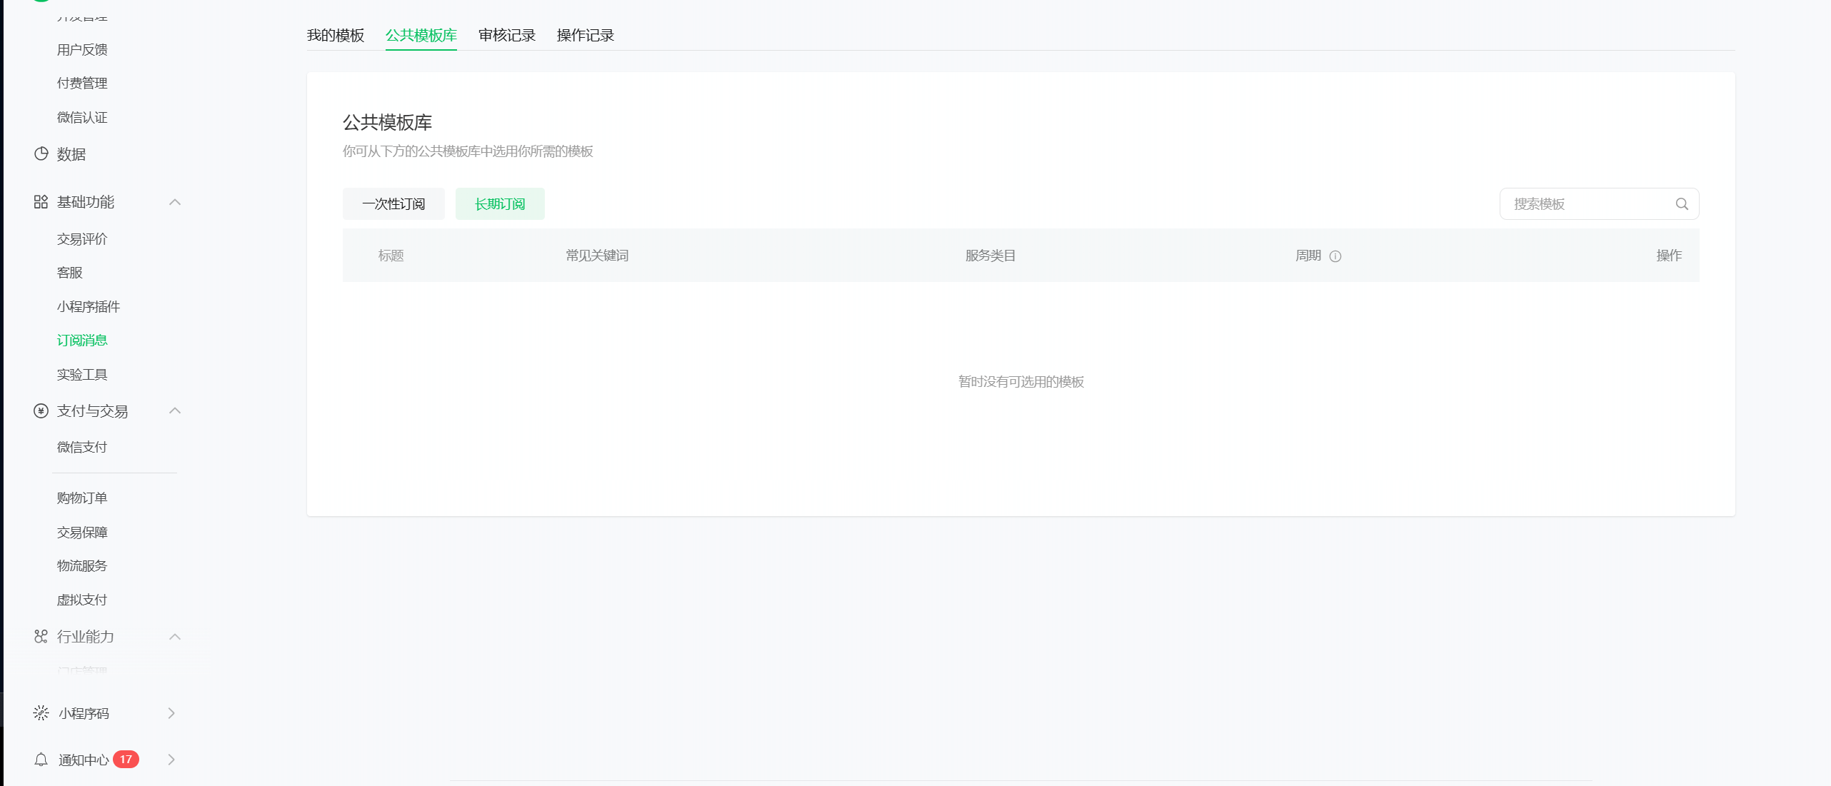Click the 小程序码 sparkle icon
Screen dimensions: 1831x786
[x=41, y=712]
